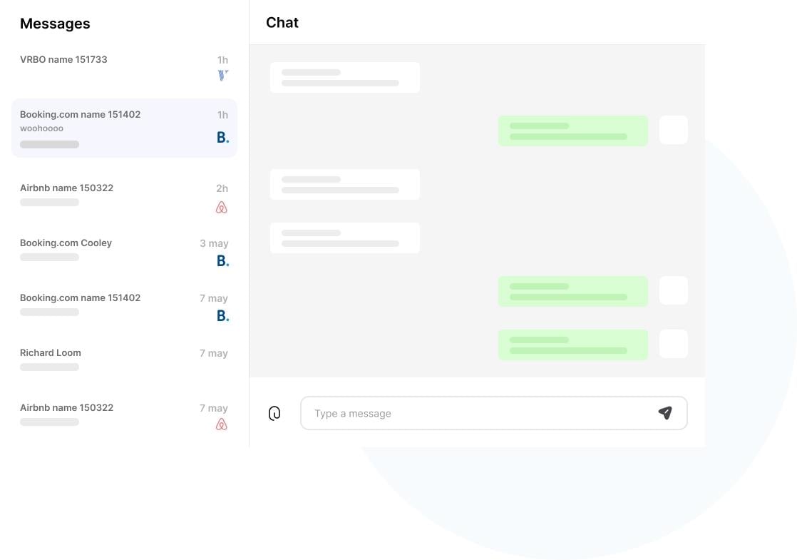
Task: Click the avatar beside the last green message
Action: (674, 344)
